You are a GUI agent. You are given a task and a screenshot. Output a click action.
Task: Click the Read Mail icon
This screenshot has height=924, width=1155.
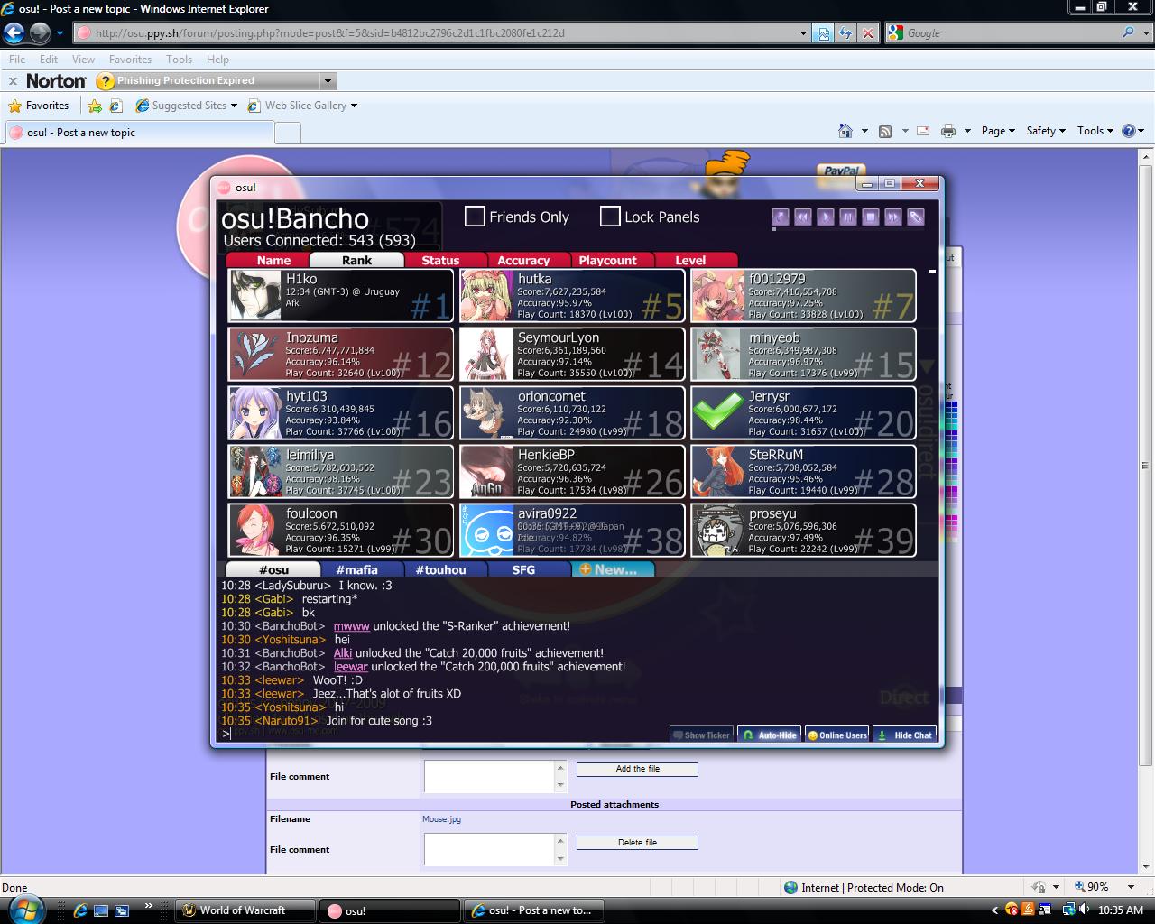pyautogui.click(x=923, y=131)
